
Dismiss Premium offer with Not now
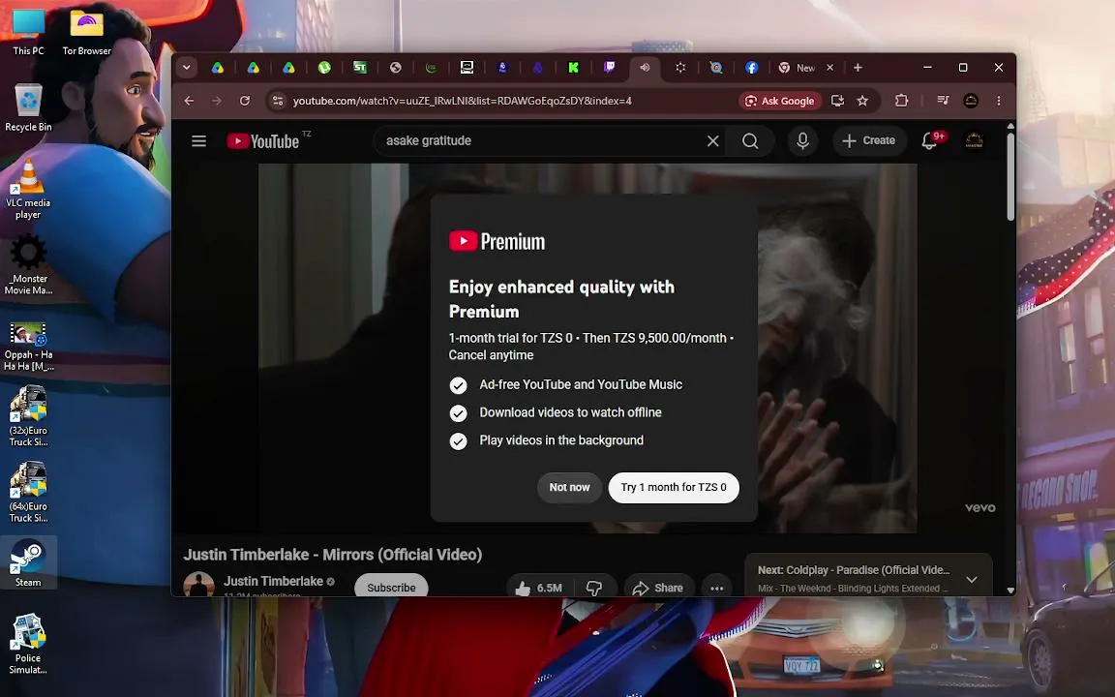click(x=569, y=487)
